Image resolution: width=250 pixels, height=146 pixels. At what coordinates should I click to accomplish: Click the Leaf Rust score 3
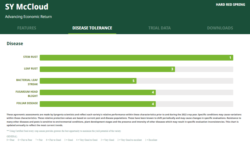172,69
